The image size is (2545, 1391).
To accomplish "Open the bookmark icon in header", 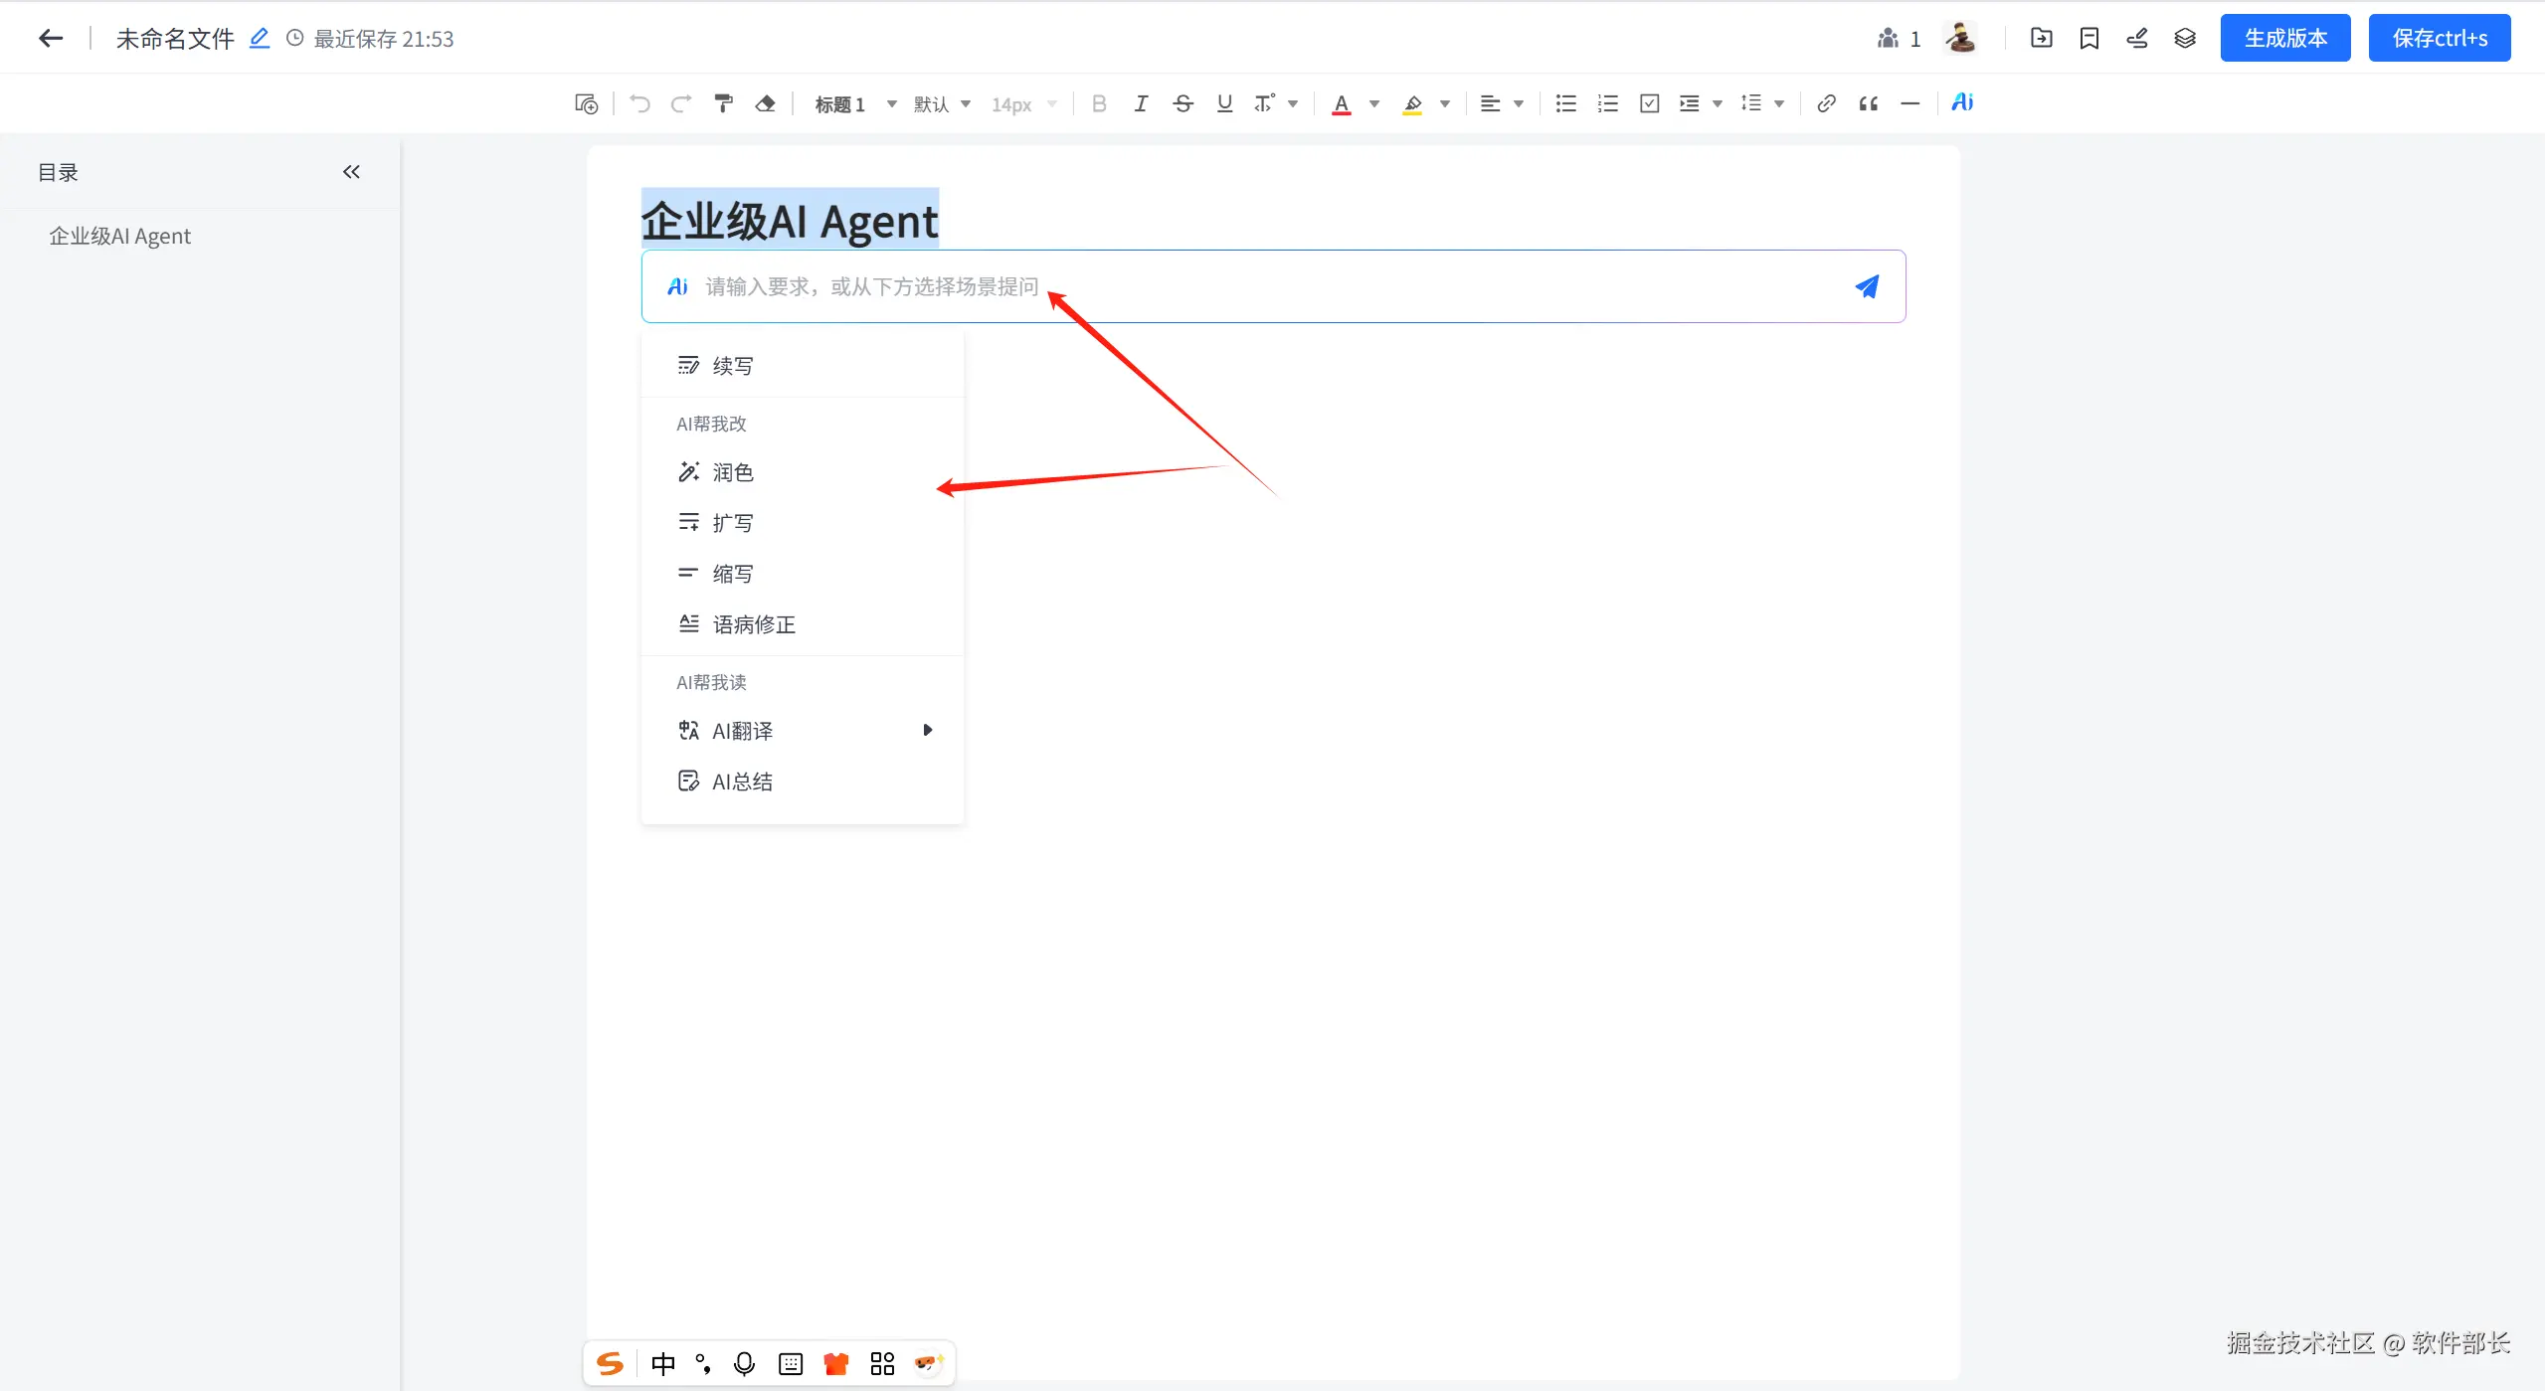I will (x=2089, y=38).
